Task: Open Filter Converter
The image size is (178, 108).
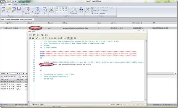Action: coord(99,13)
